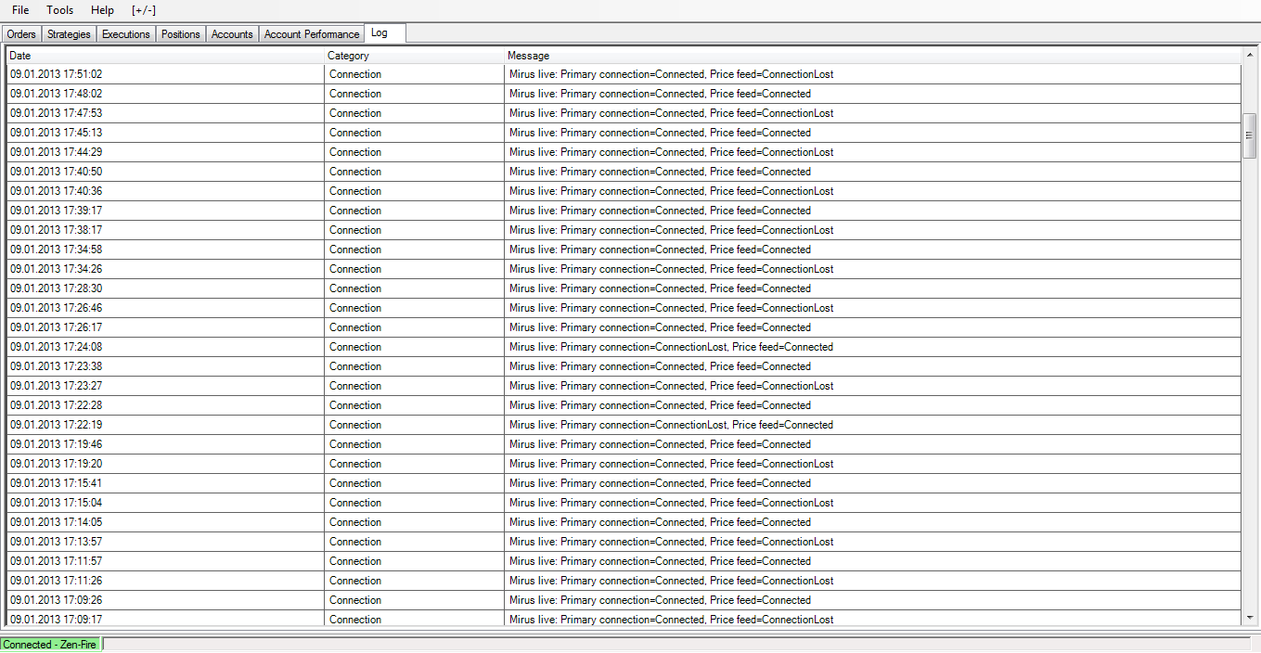Select log row dated 09.01.2013 17:19:46
The image size is (1261, 653).
(624, 444)
